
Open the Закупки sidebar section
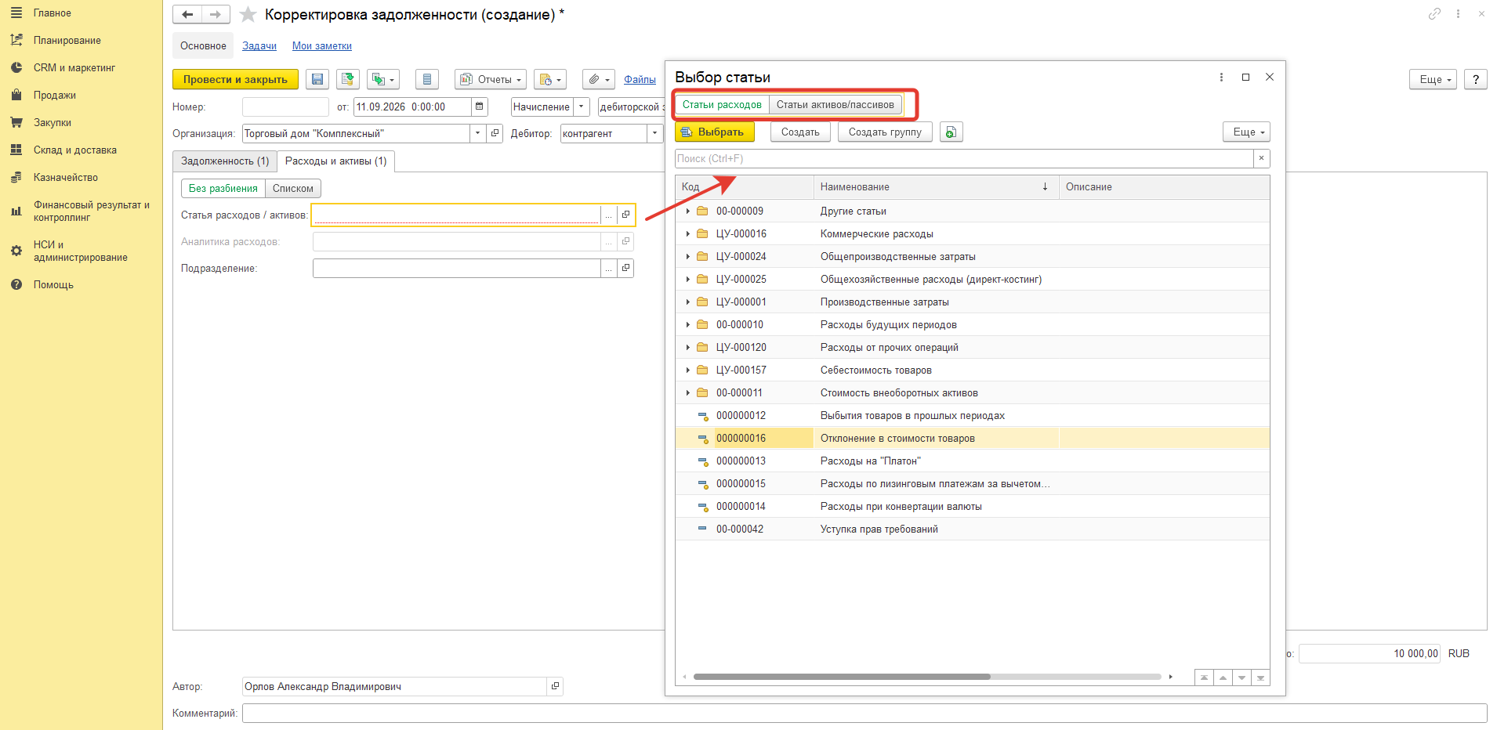click(x=53, y=123)
